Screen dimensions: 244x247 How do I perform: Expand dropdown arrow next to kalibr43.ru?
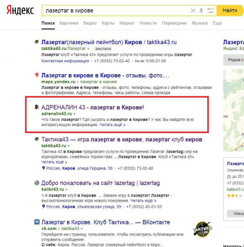click(67, 189)
